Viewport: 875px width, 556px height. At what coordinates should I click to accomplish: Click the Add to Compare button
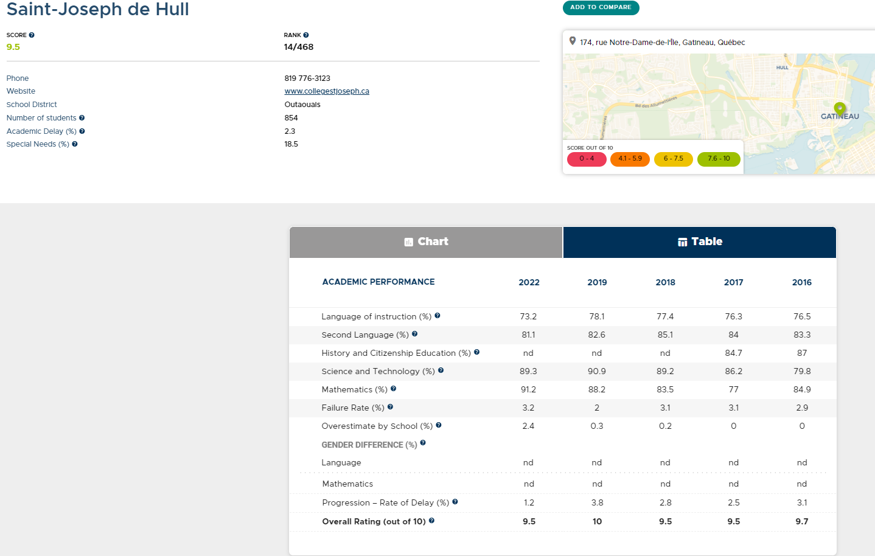pyautogui.click(x=601, y=7)
